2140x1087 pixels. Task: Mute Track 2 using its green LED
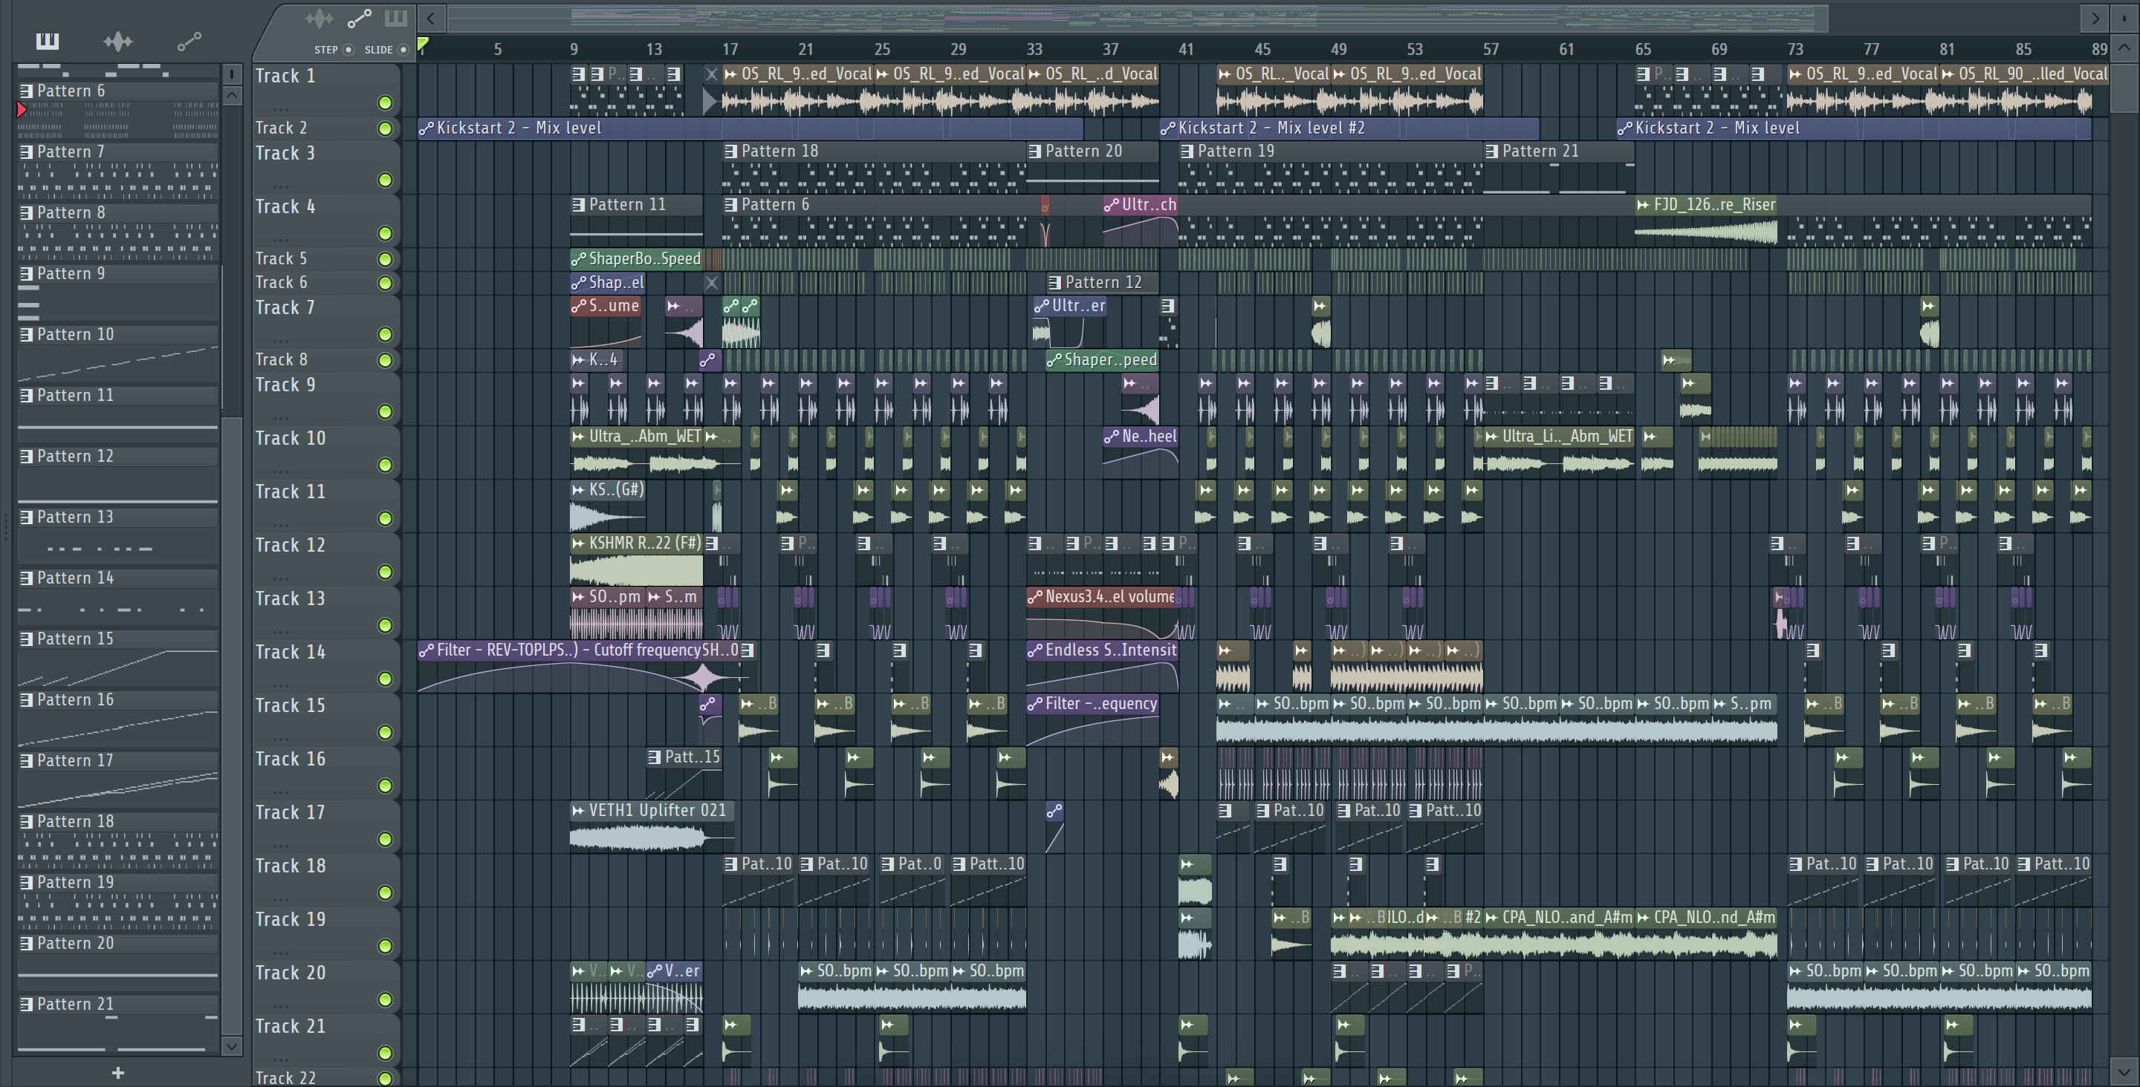385,128
